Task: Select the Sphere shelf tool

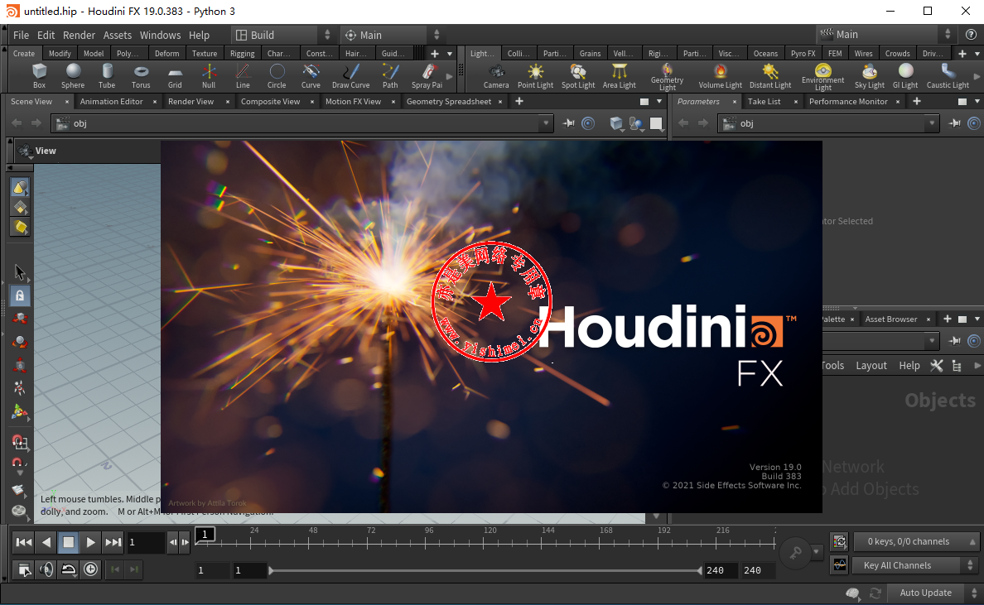Action: click(x=73, y=76)
